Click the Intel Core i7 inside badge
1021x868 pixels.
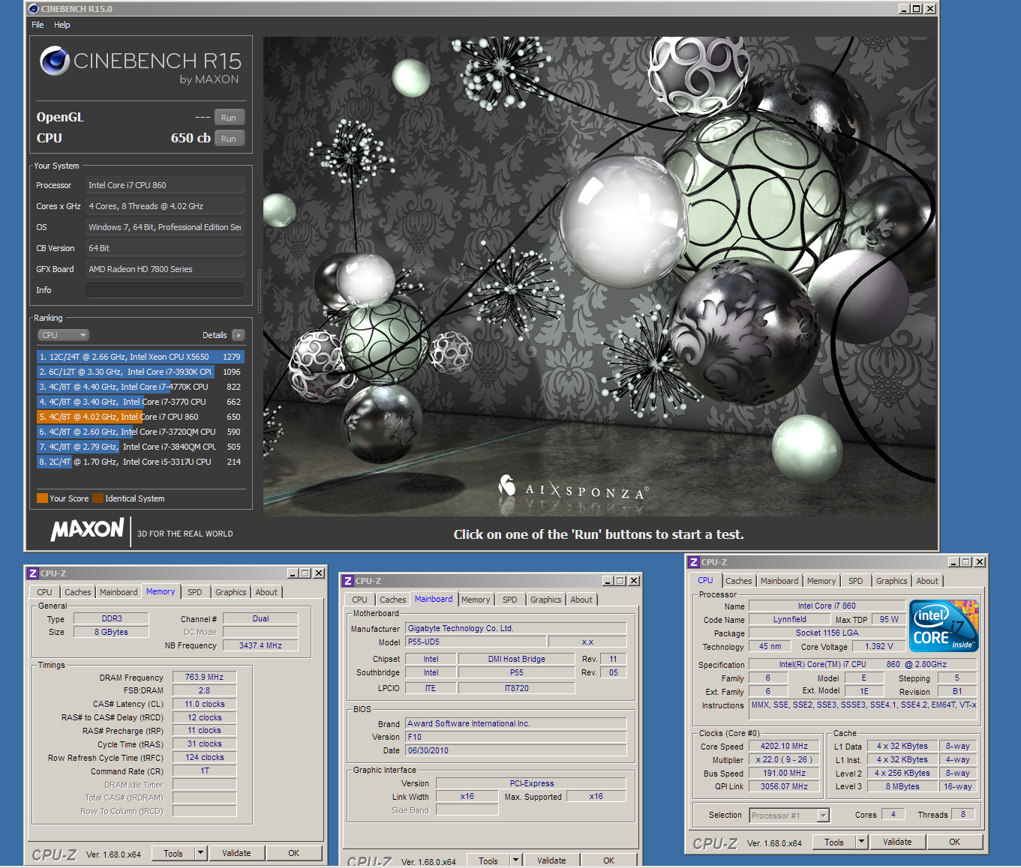pos(944,626)
